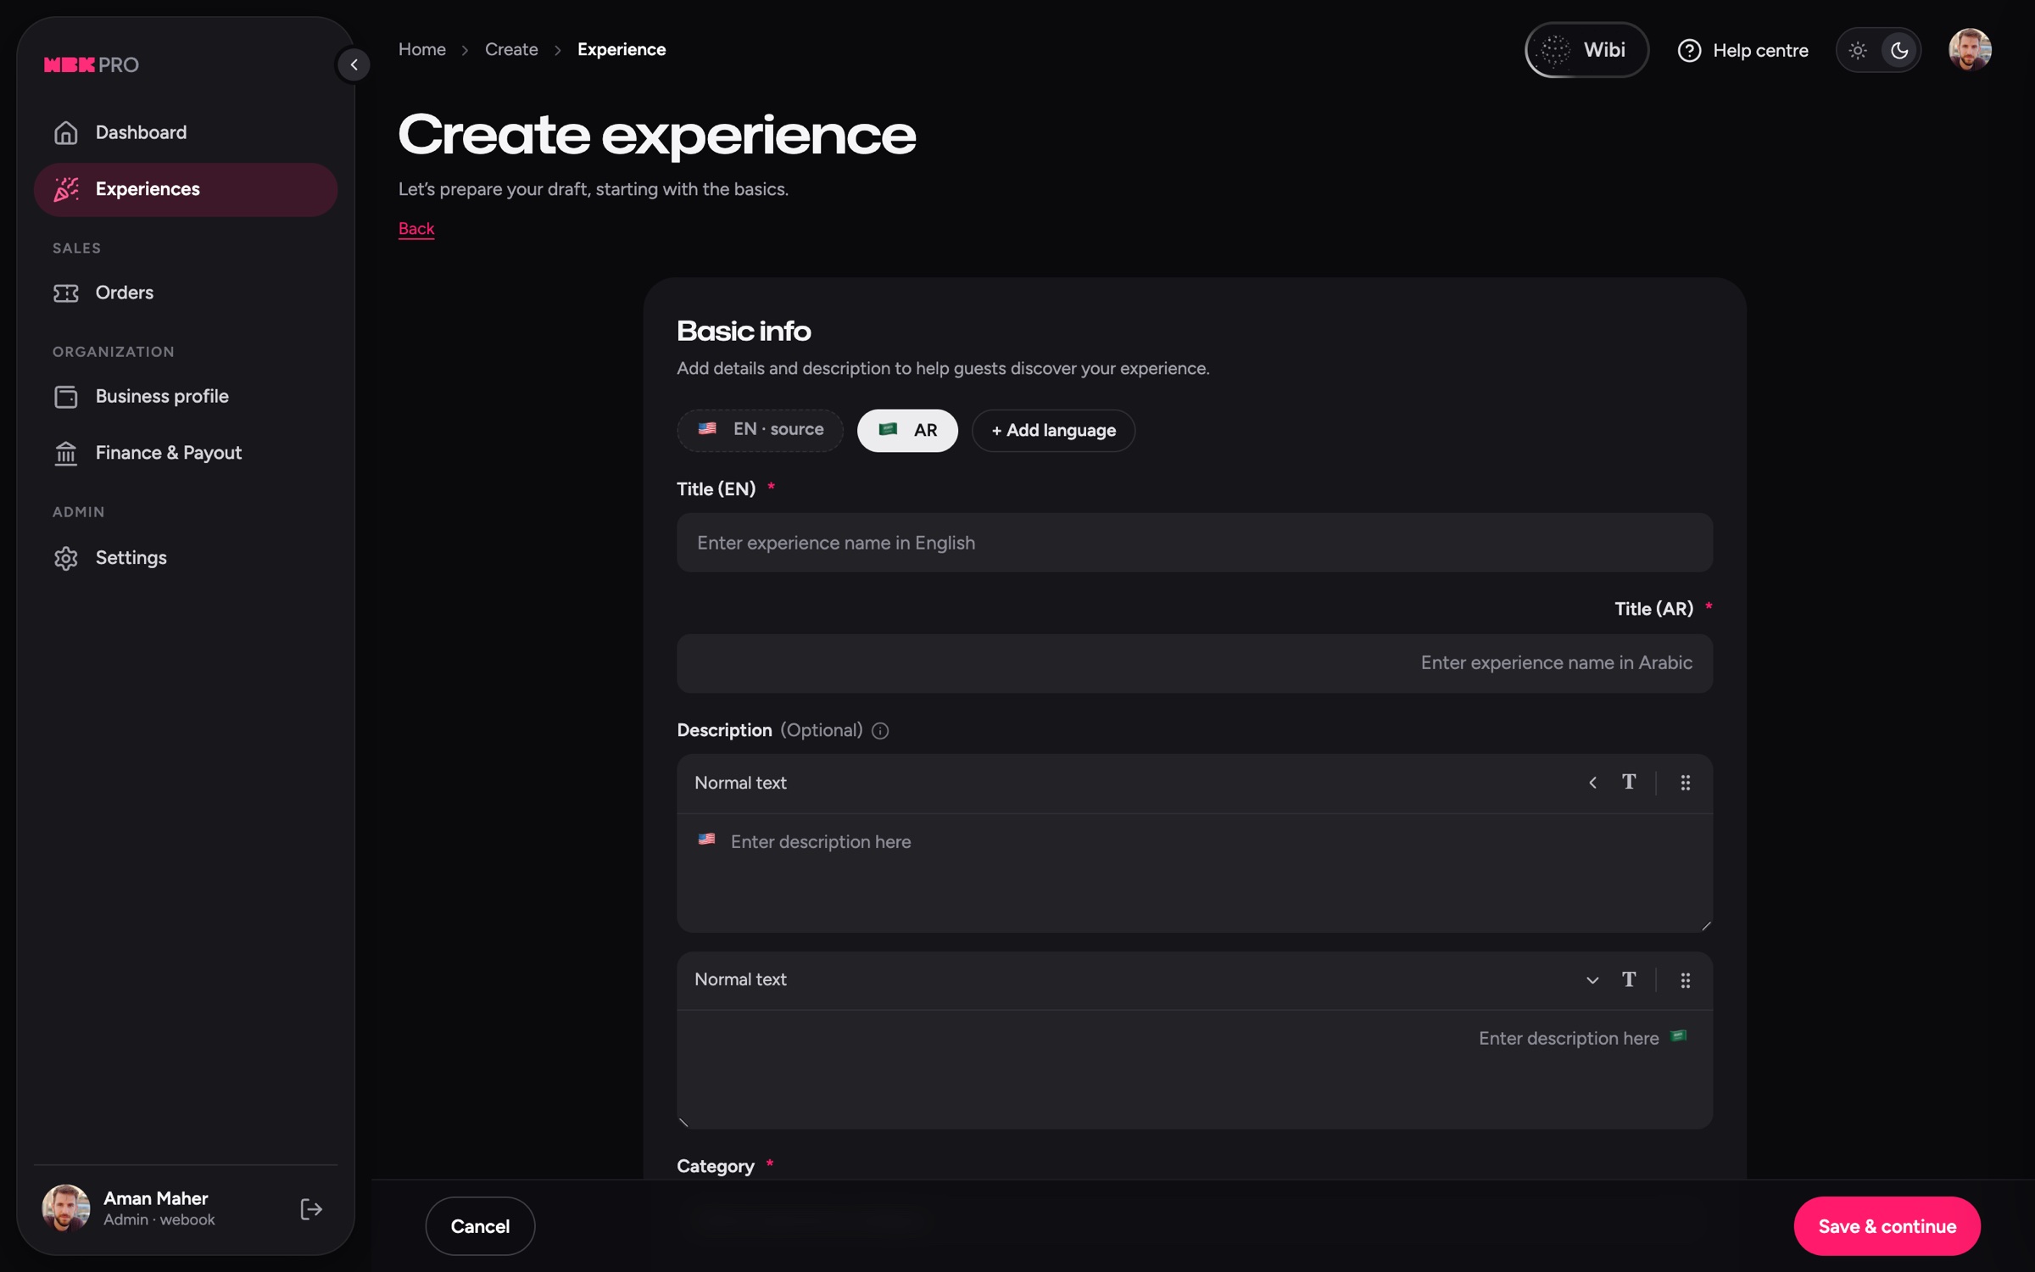Screen dimensions: 2035x1272
Task: Click into the English description textarea
Action: (1195, 873)
